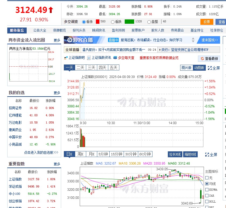Image resolution: width=226 pixels, height=208 pixels.
Task: Check the 无 indicator checkbox
Action: pos(207,178)
